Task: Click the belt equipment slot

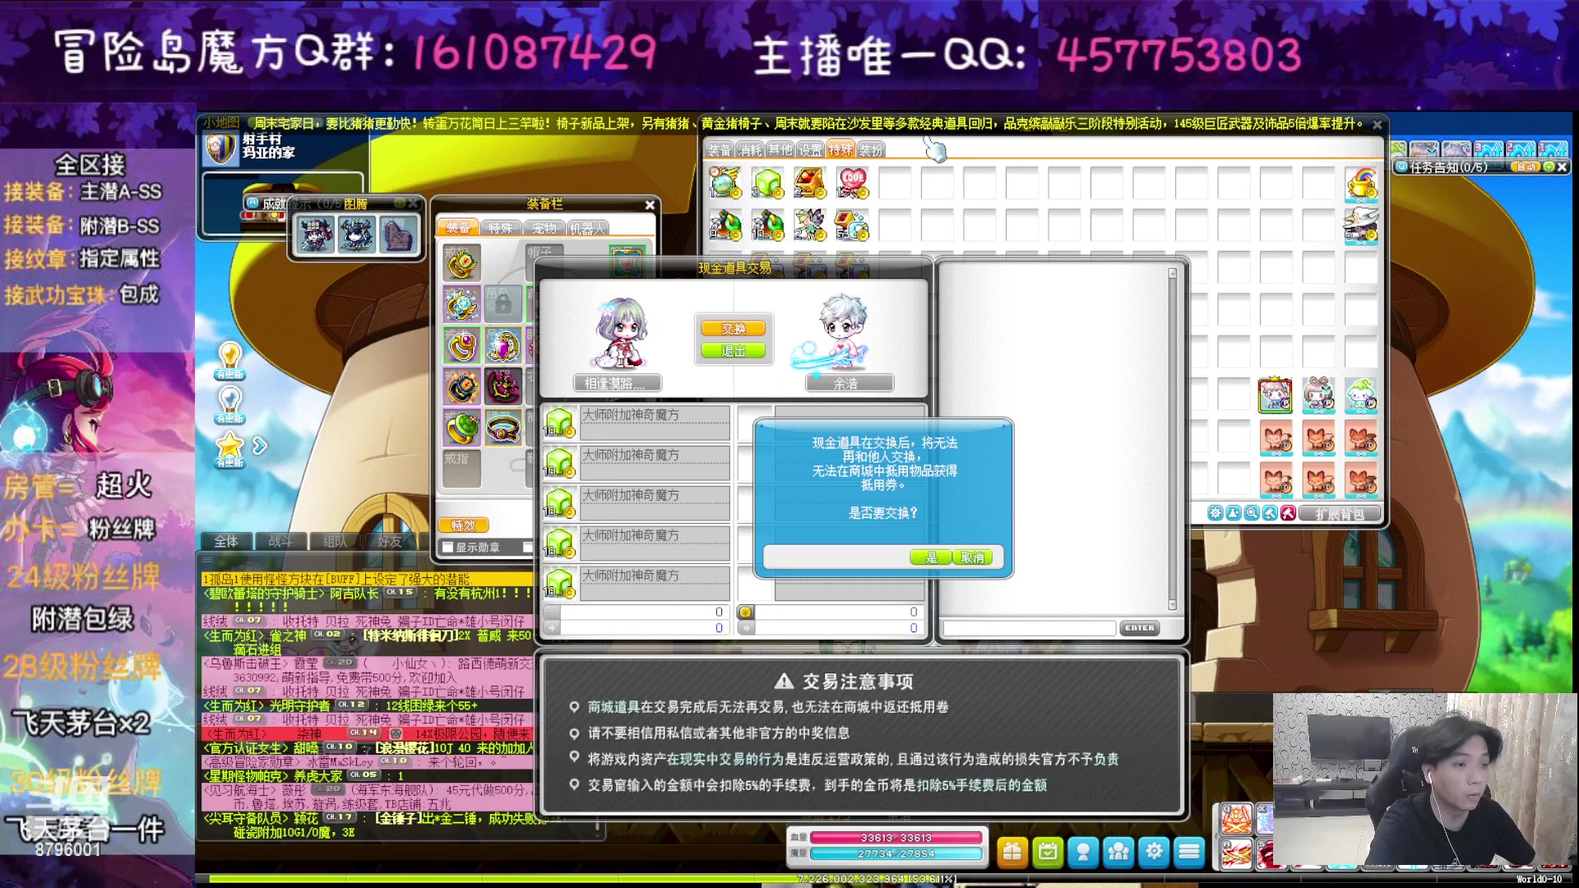Action: [503, 428]
